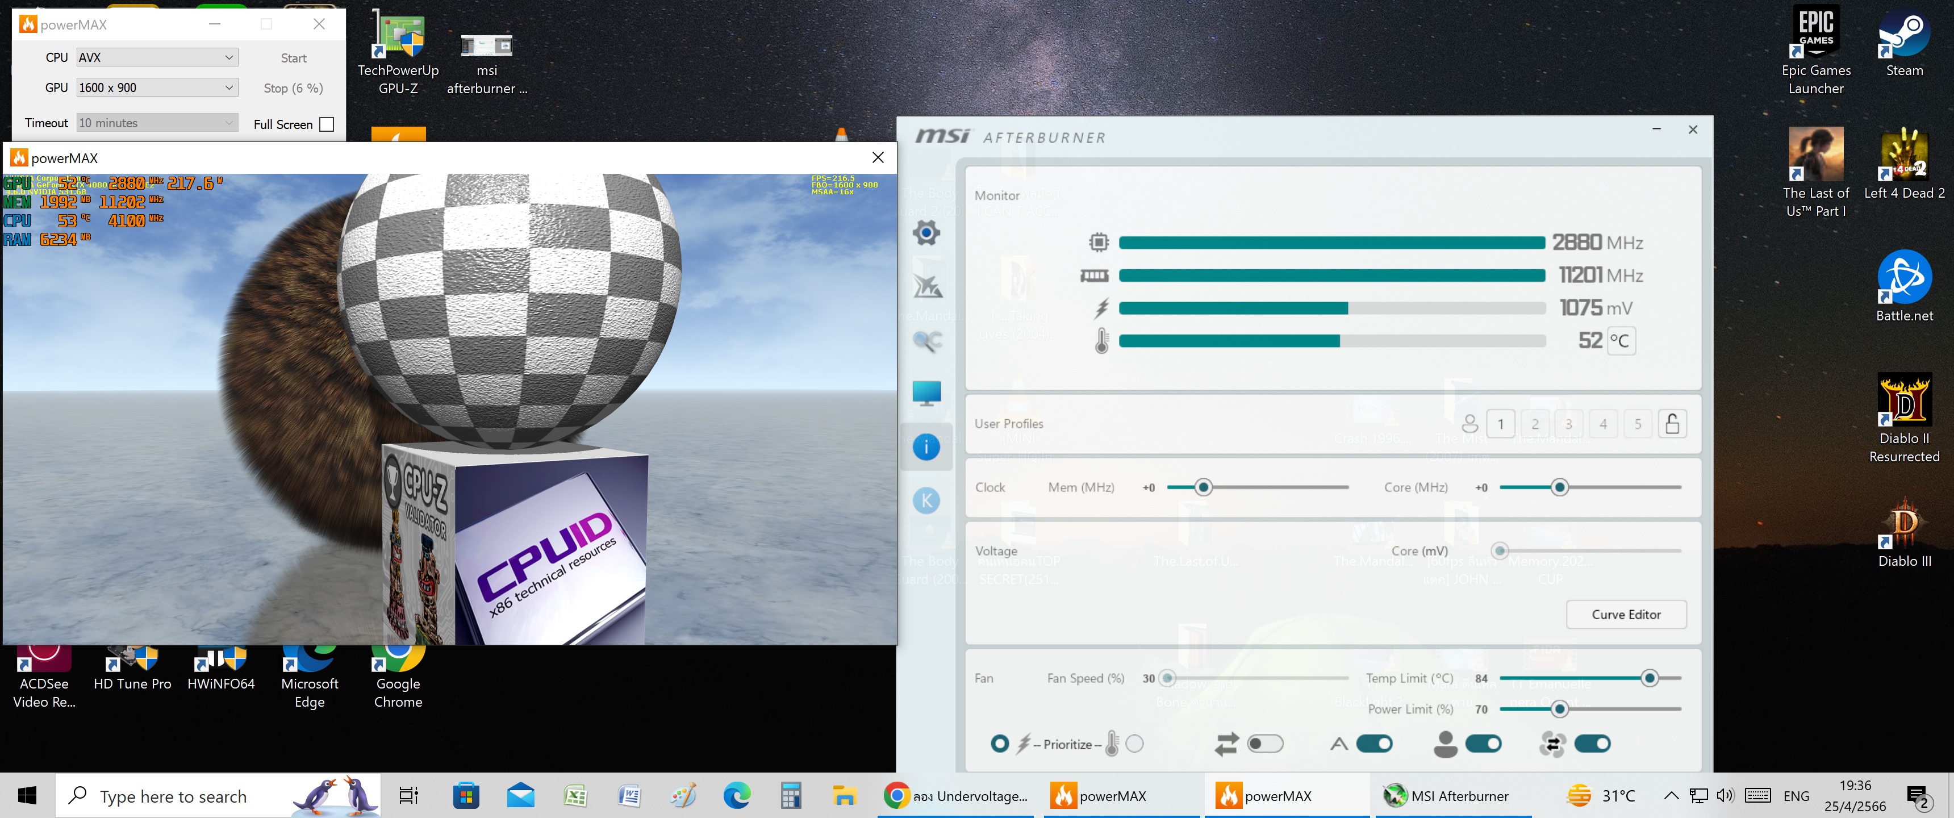Open the CPU AVX dropdown in powerMAX

point(158,57)
